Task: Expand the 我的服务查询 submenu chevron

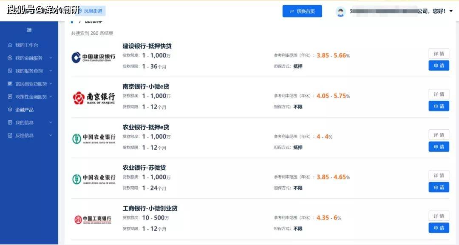Action: pos(51,71)
